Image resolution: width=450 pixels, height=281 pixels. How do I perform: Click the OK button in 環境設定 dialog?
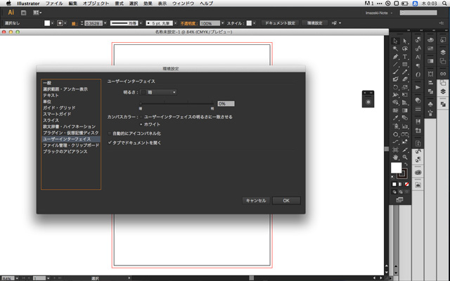click(286, 201)
